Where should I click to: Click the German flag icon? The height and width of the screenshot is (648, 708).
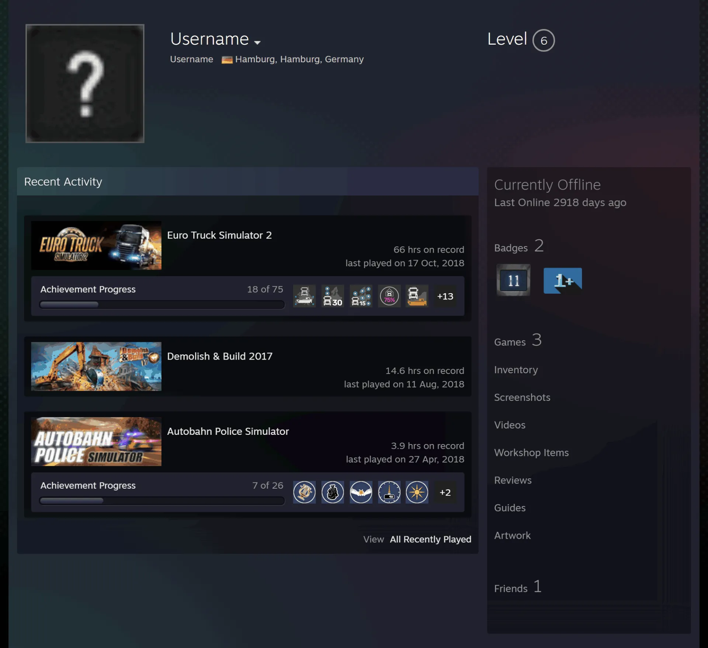(x=227, y=60)
